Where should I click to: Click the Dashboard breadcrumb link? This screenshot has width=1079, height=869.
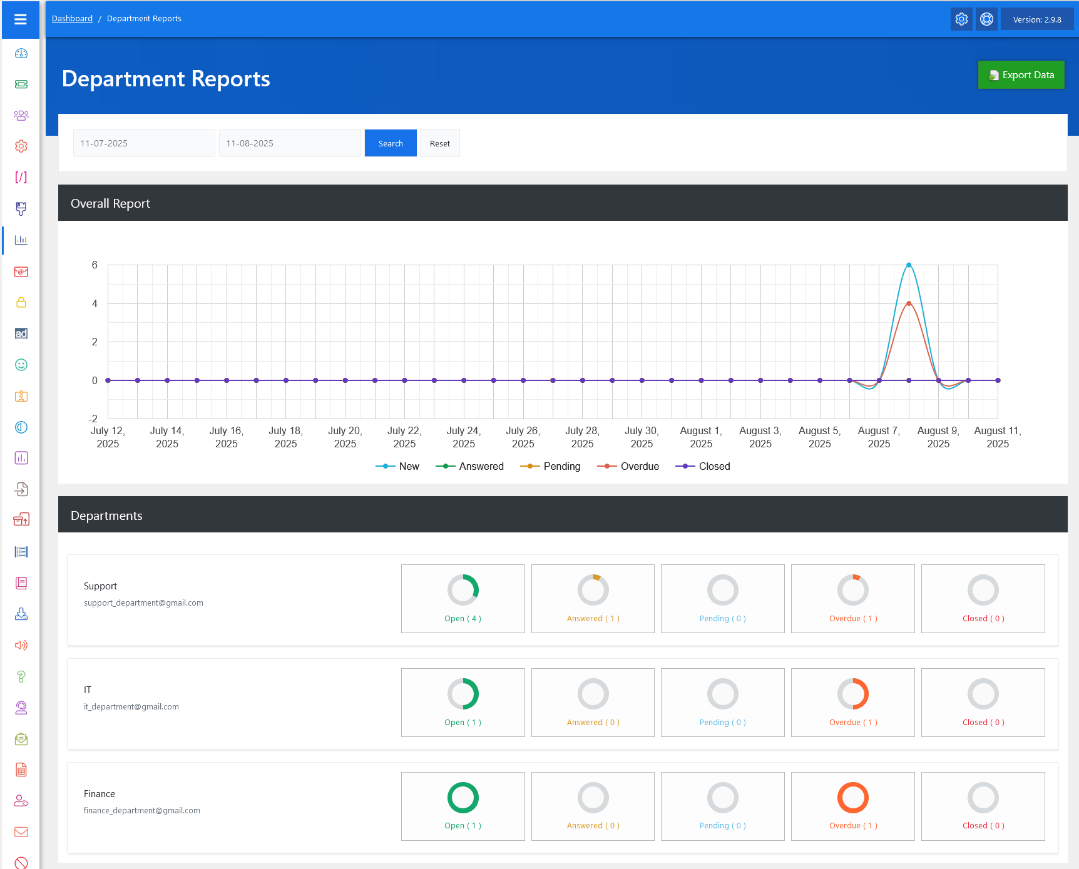[x=72, y=19]
